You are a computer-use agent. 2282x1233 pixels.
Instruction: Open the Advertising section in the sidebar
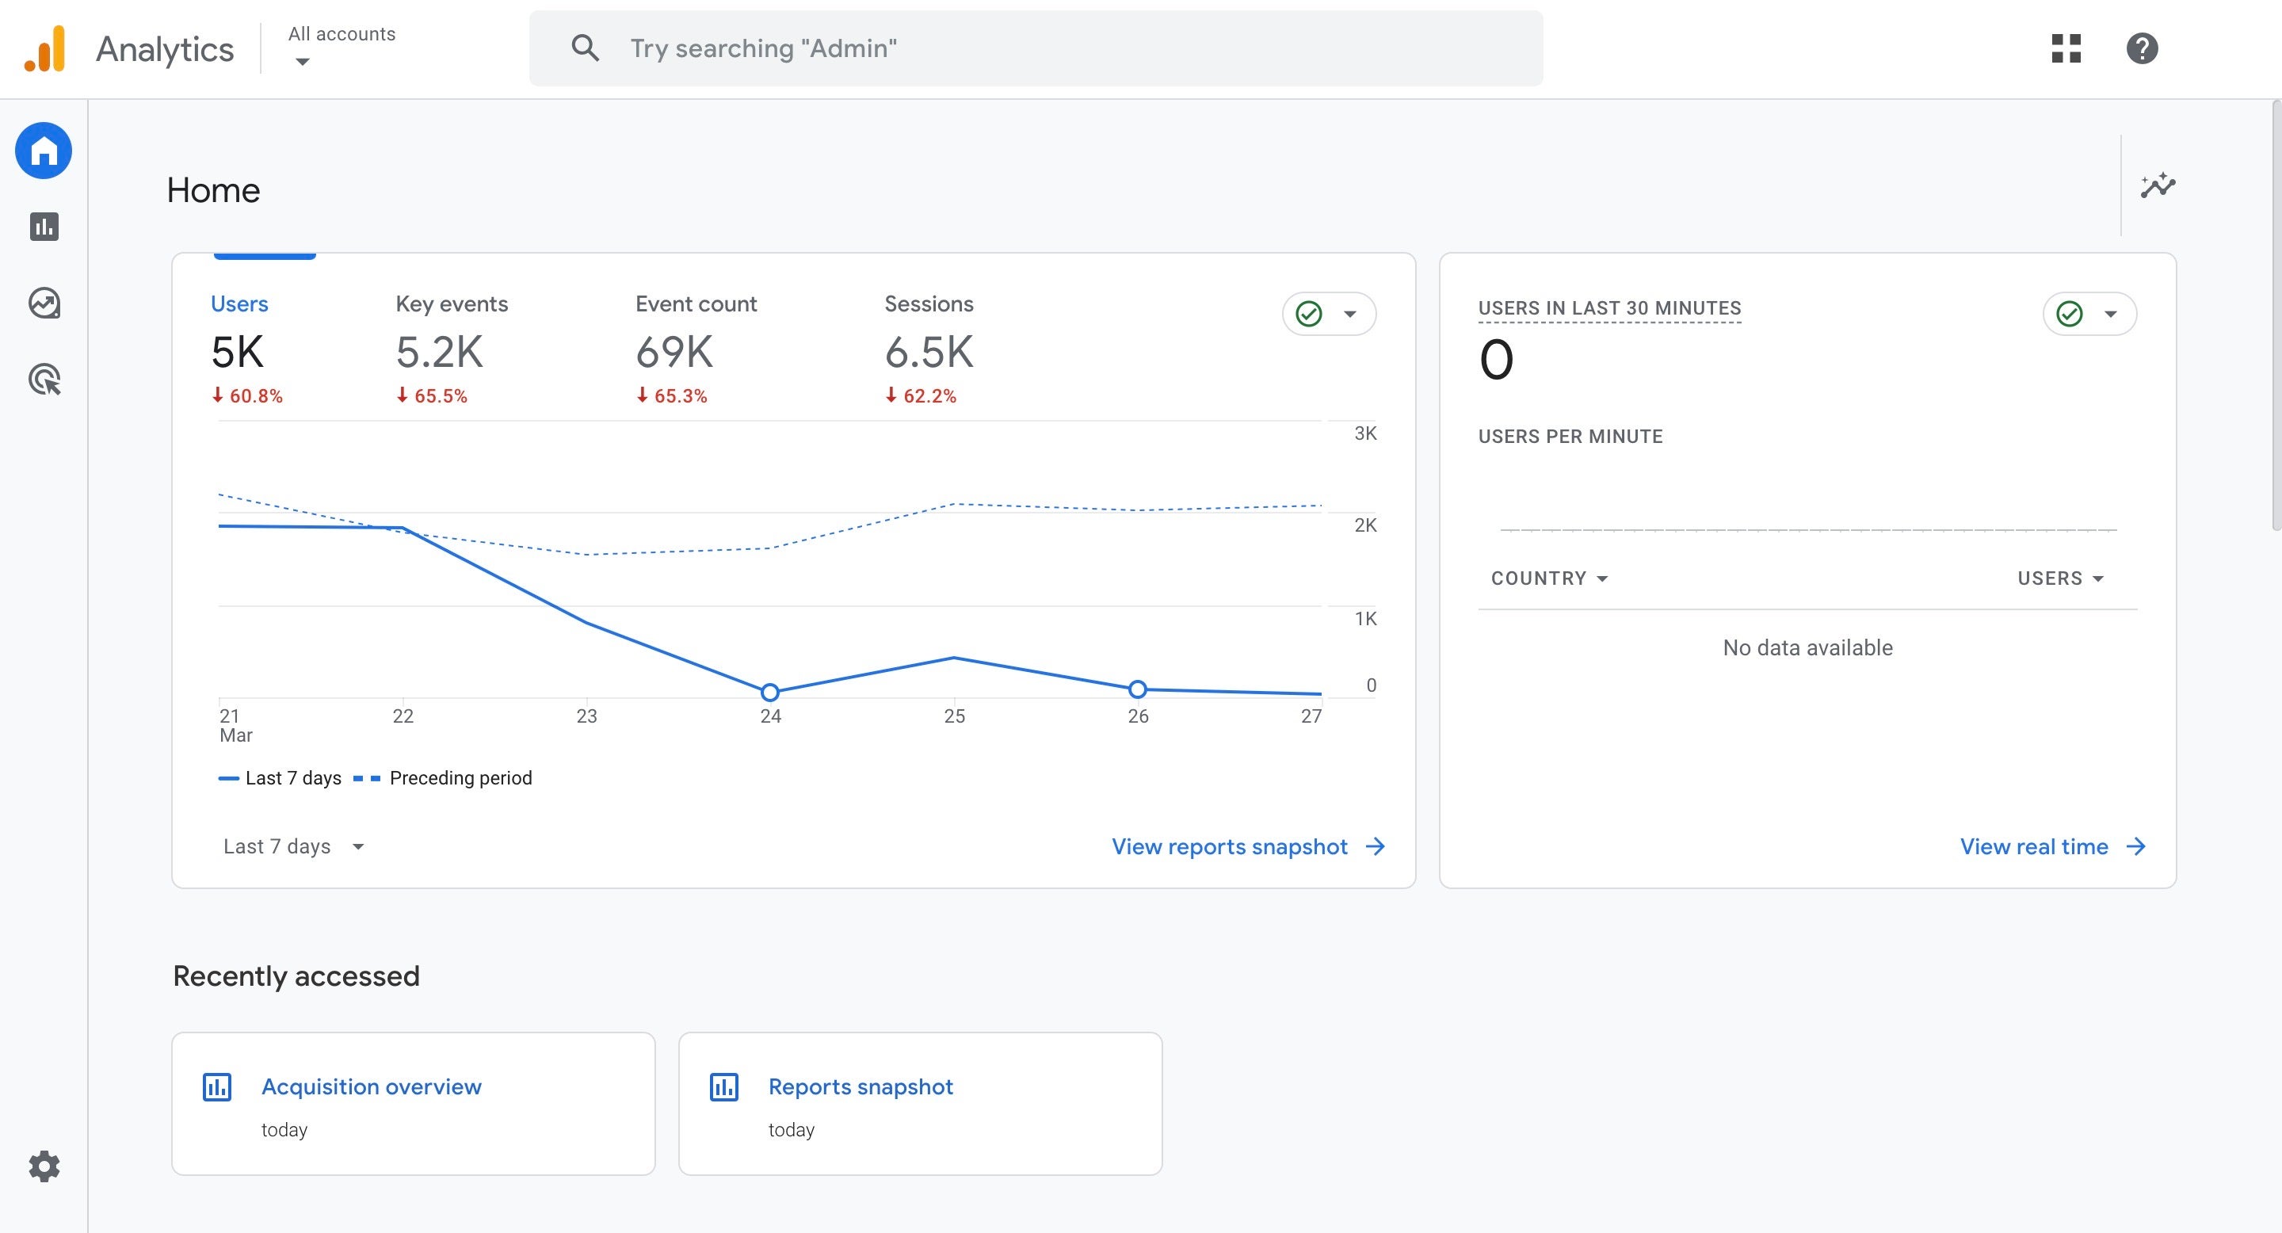coord(43,379)
